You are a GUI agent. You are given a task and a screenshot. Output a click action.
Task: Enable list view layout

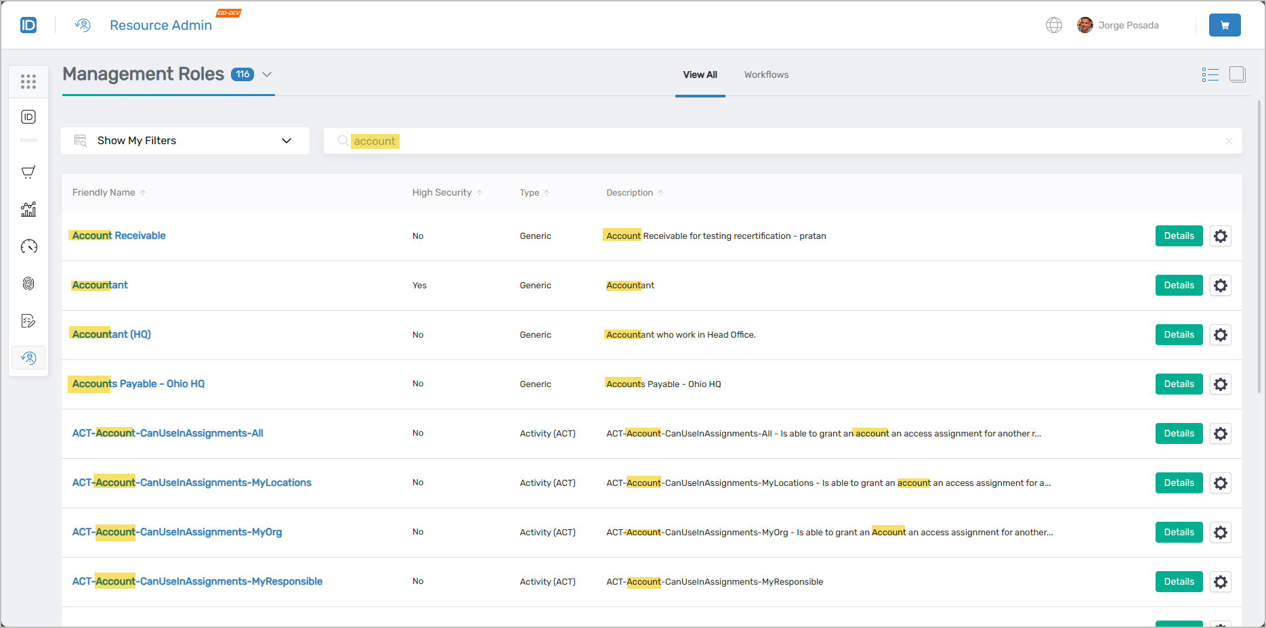pos(1210,74)
